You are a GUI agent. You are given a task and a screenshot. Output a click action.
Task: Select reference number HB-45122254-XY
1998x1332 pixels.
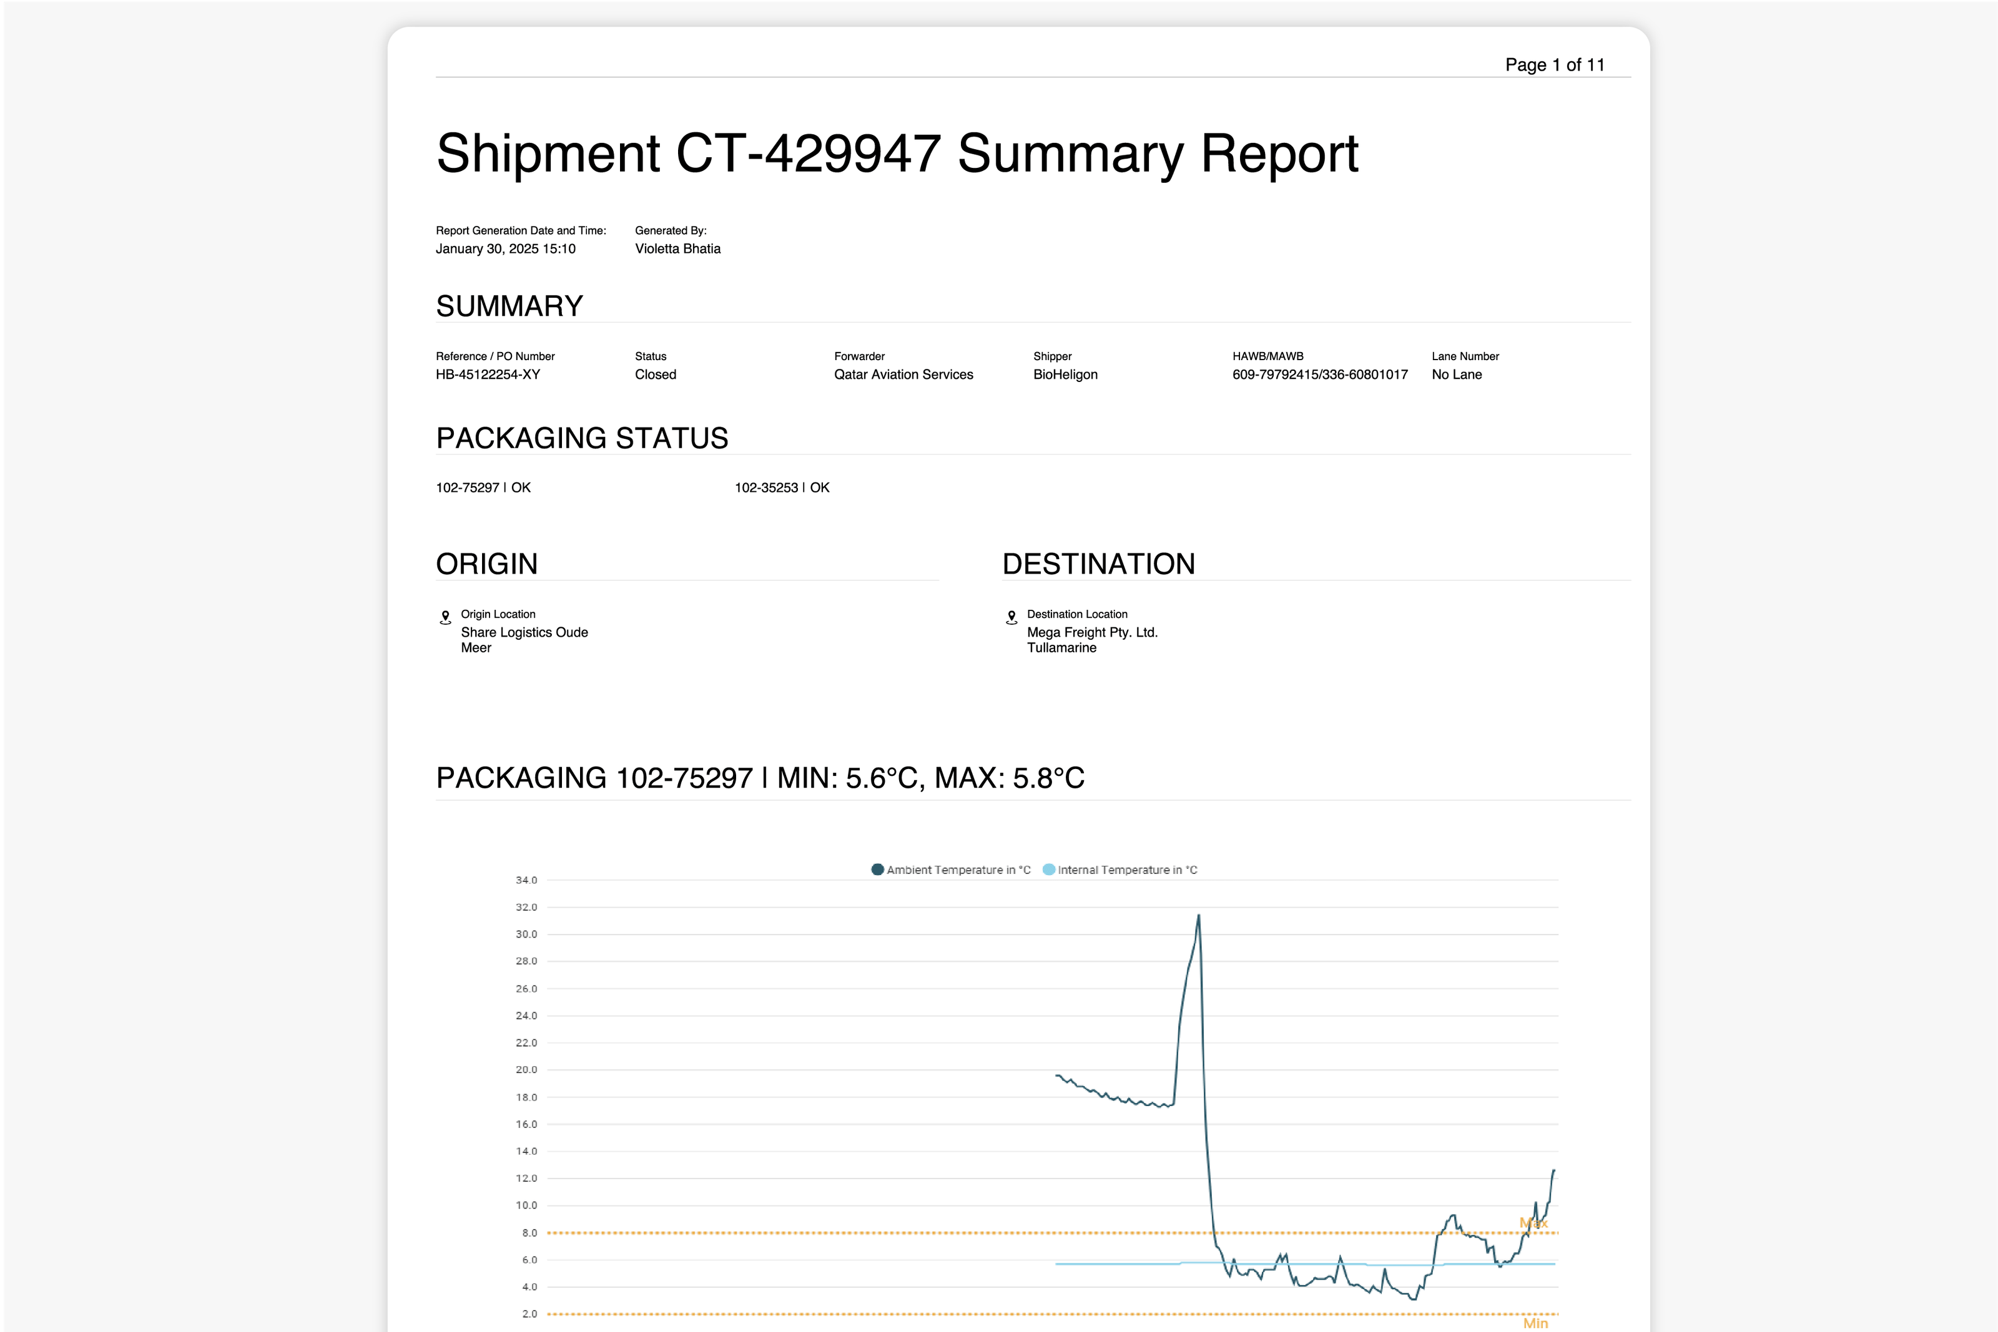point(488,375)
